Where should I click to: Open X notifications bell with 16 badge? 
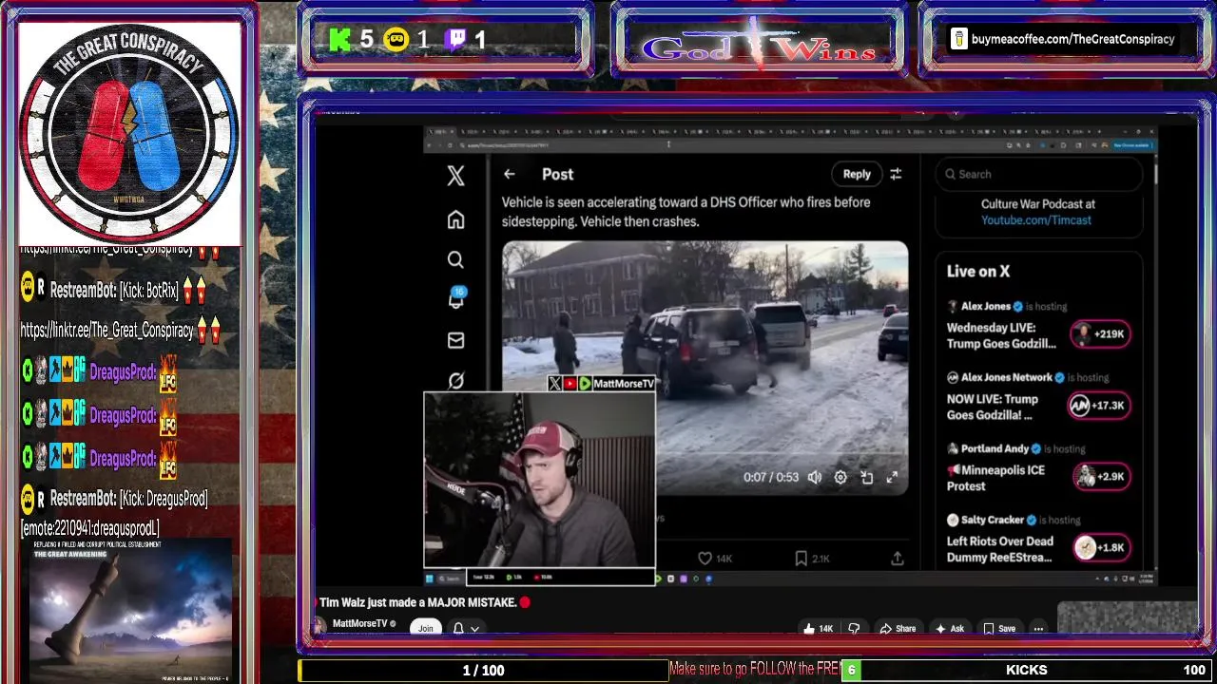[x=456, y=298]
